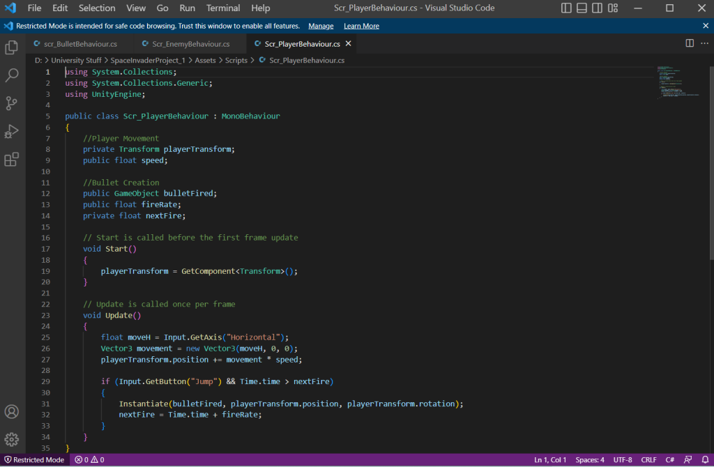The image size is (714, 467).
Task: Open the Source Control view
Action: pyautogui.click(x=12, y=103)
